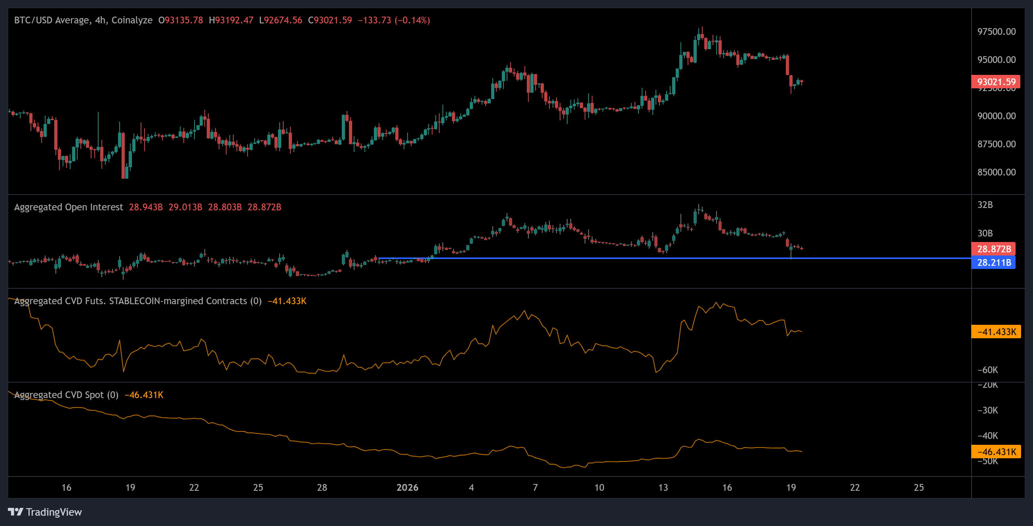The height and width of the screenshot is (526, 1033).
Task: Click the orange -46.431K value tag
Action: [996, 452]
